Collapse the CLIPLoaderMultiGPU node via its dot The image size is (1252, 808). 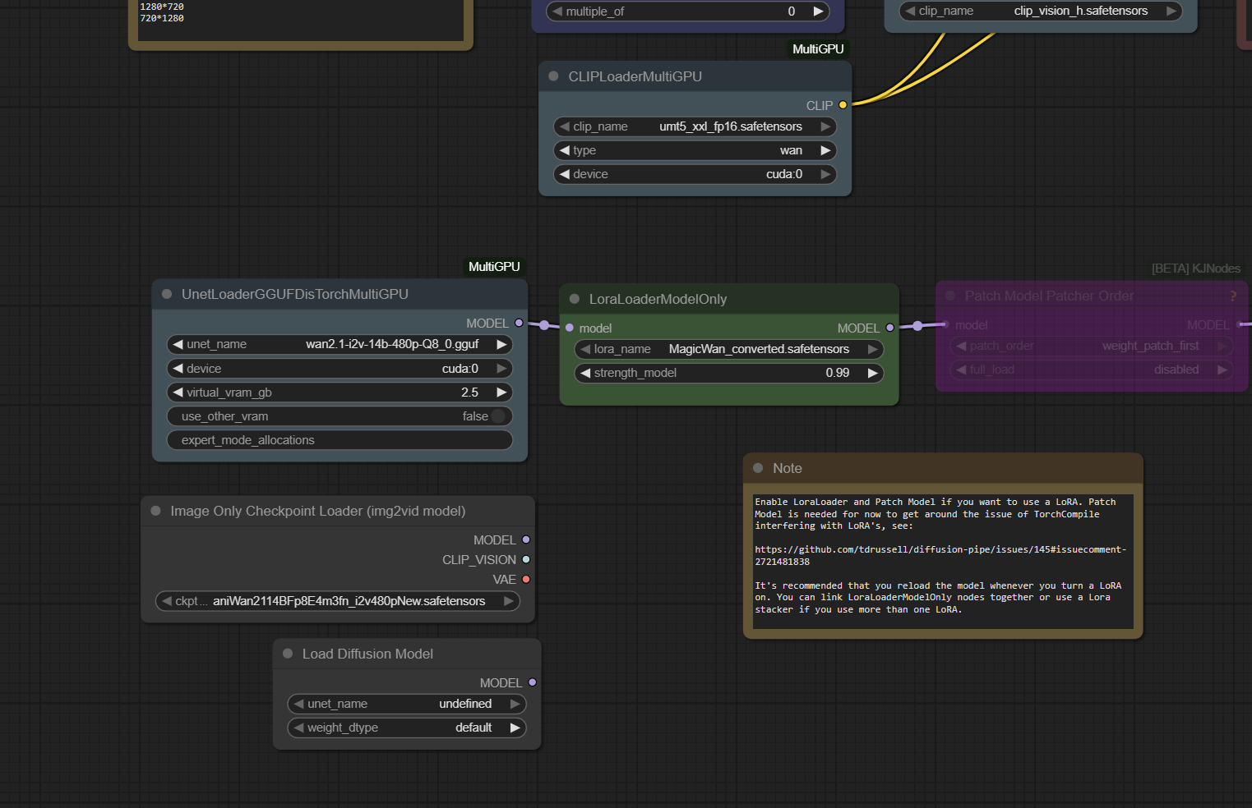click(x=553, y=76)
